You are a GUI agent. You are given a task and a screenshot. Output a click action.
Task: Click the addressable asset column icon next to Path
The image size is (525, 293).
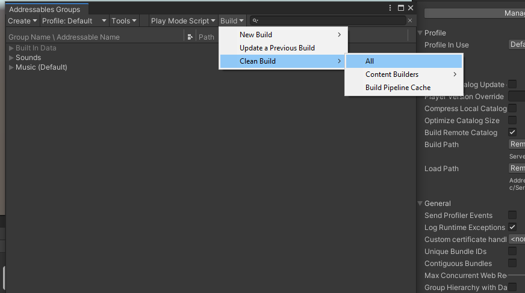coord(190,37)
